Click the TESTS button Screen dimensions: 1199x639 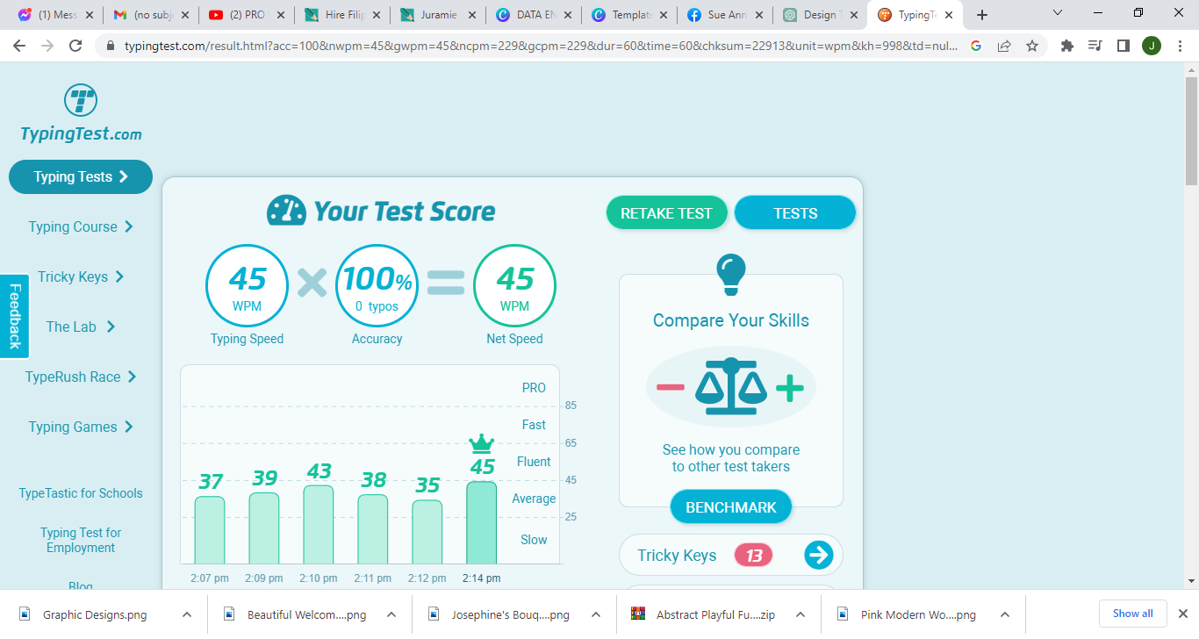click(x=795, y=213)
